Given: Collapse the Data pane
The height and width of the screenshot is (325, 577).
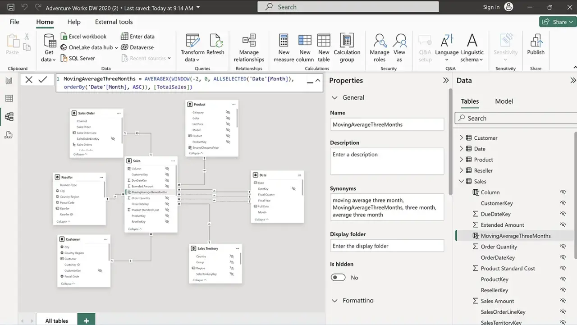Looking at the screenshot, I should (573, 80).
